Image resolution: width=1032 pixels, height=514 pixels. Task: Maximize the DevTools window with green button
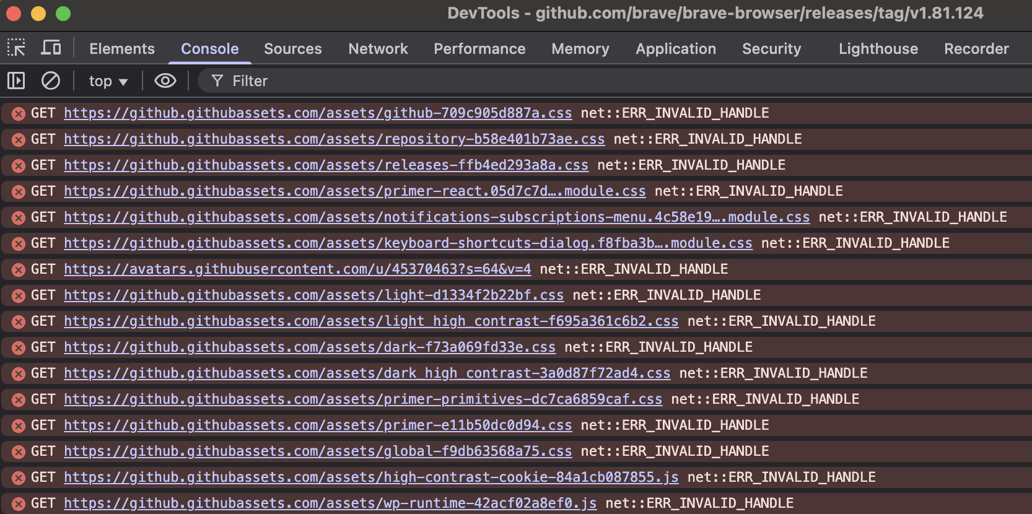(x=63, y=13)
